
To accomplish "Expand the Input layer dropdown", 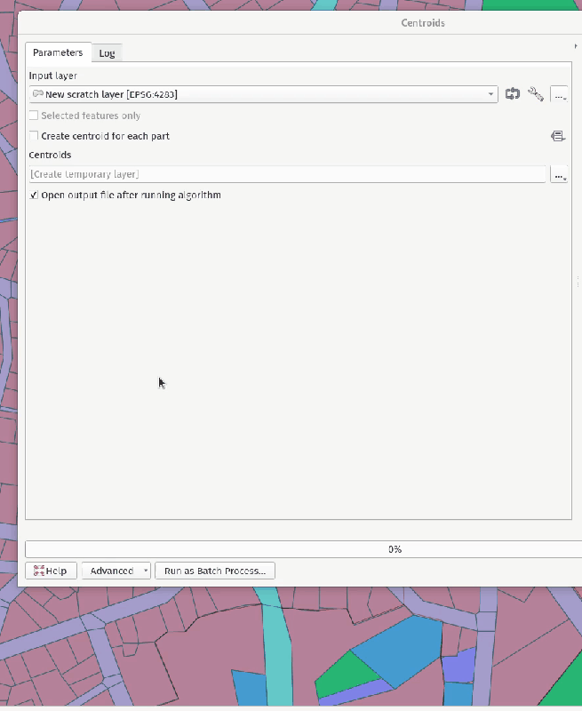I will (x=491, y=94).
